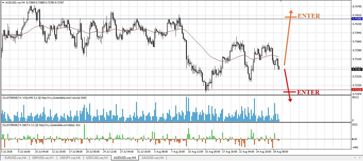Open the GBPUSD.var,H1 chart tab
Viewport: 363px width, 161px height.
[43, 158]
